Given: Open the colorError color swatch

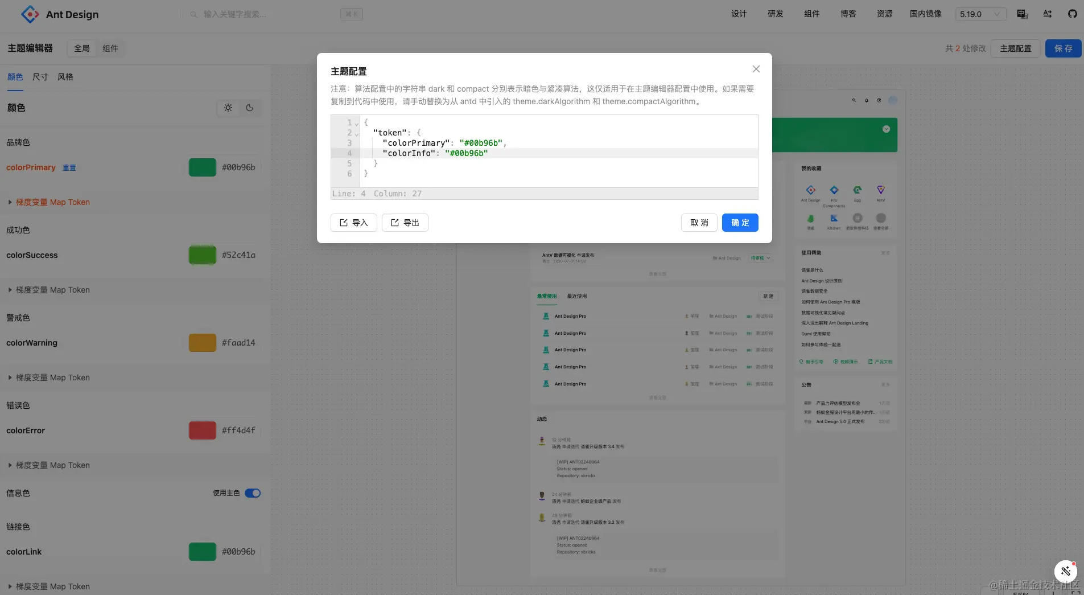Looking at the screenshot, I should [203, 430].
